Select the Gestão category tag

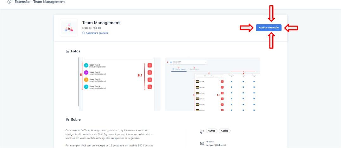pos(224,131)
